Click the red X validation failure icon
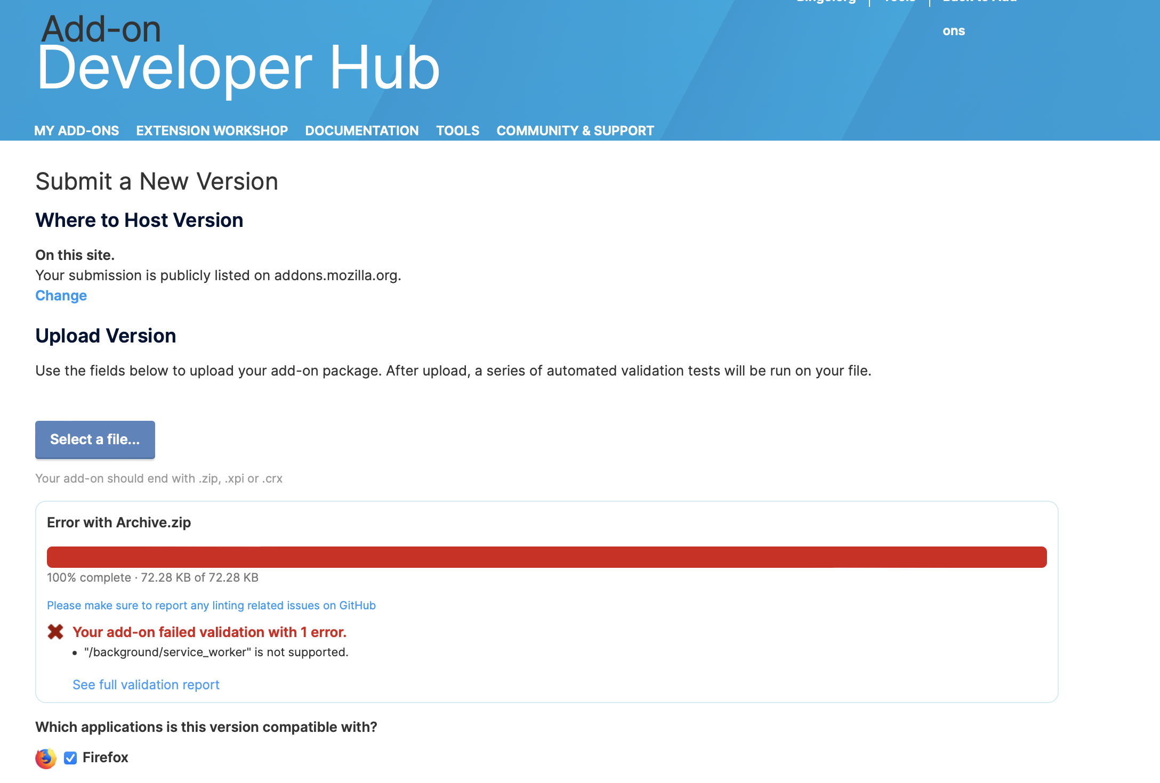 [x=55, y=632]
